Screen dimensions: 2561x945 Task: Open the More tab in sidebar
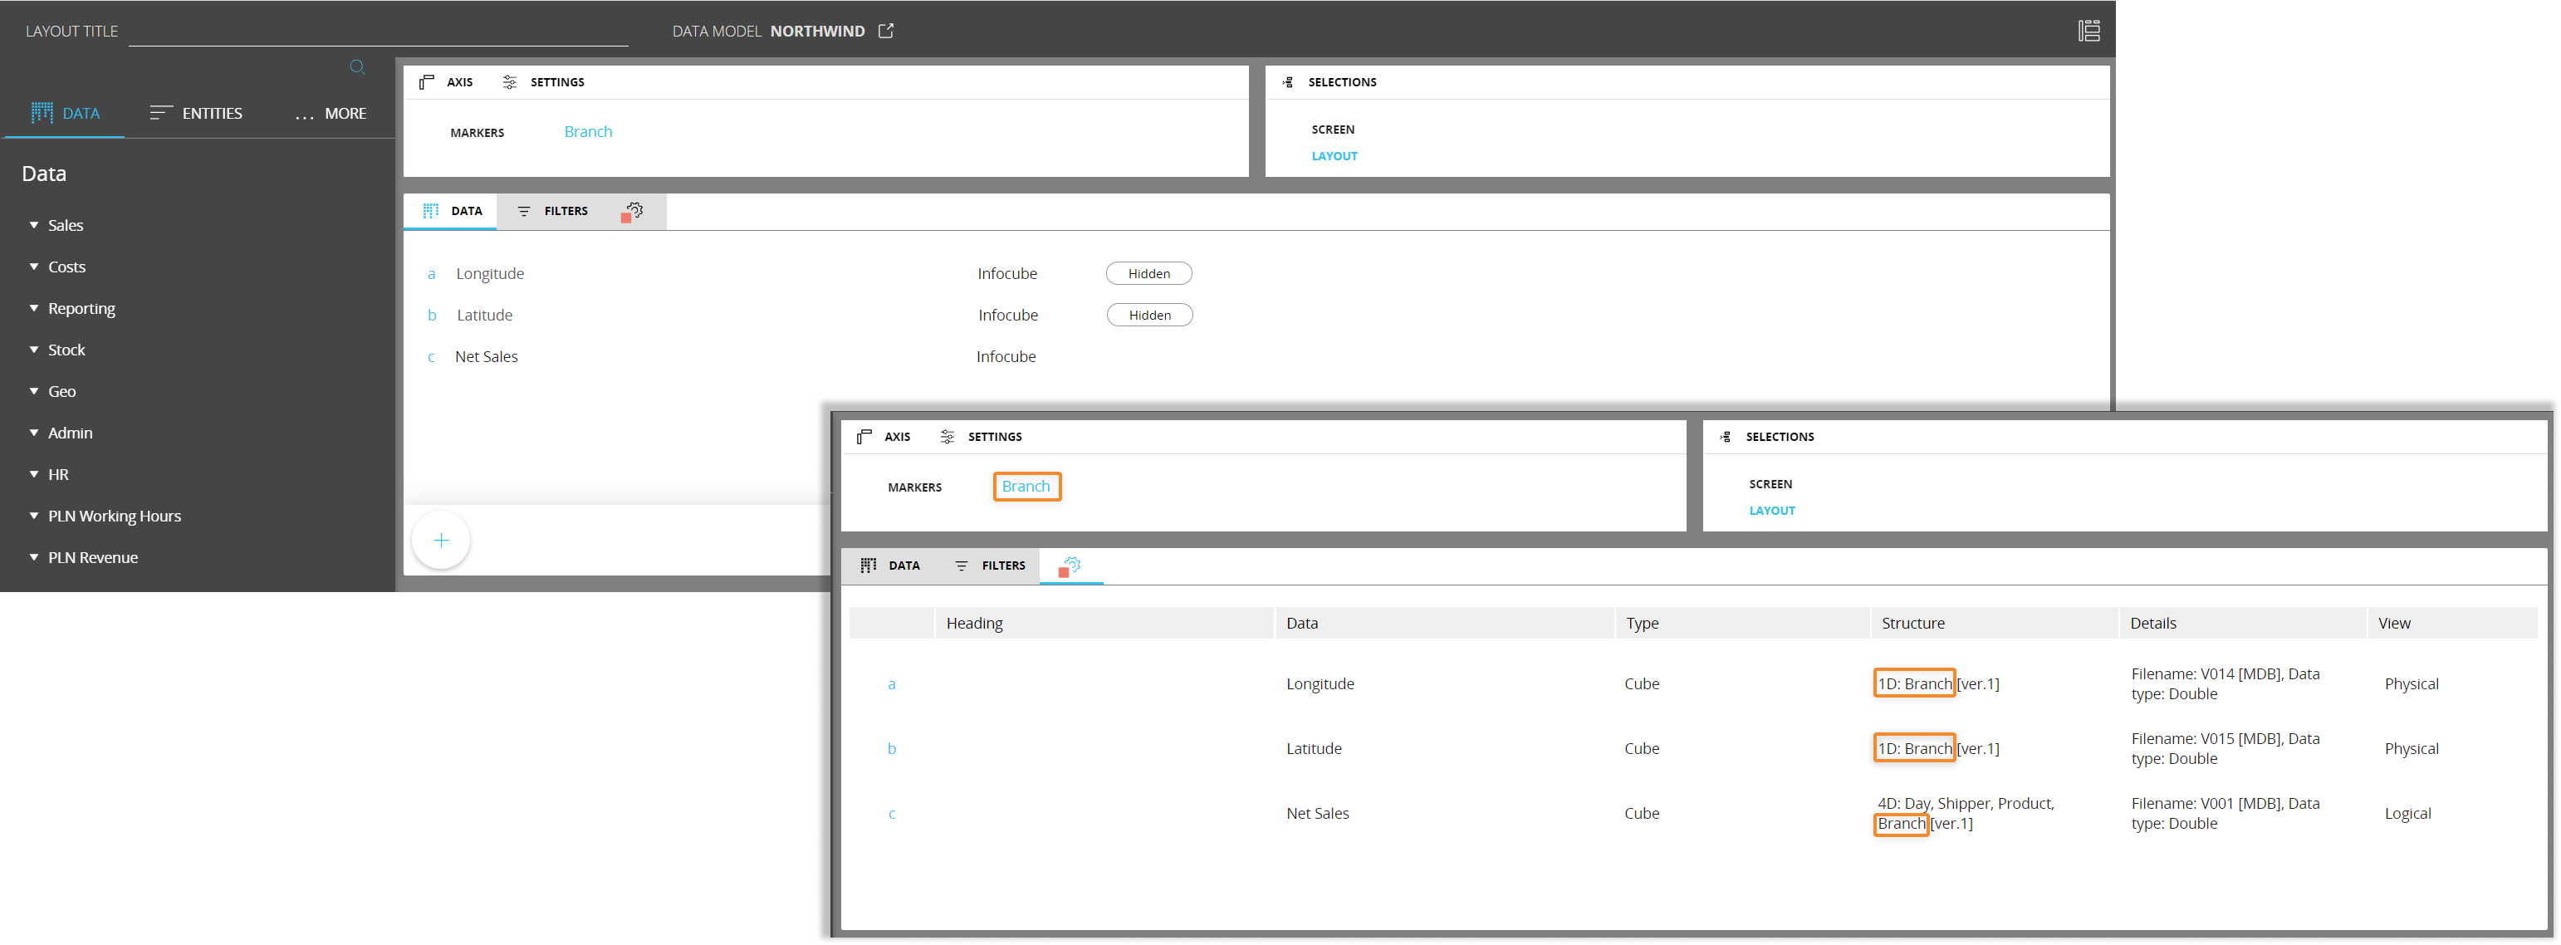click(x=331, y=113)
